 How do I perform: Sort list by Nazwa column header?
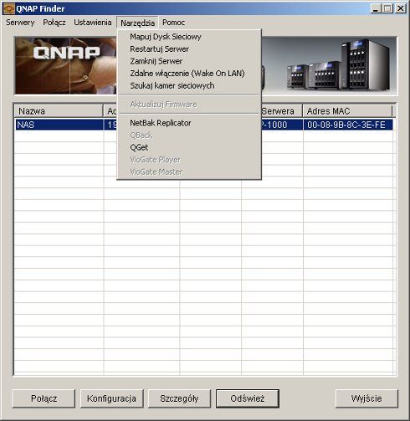point(59,111)
